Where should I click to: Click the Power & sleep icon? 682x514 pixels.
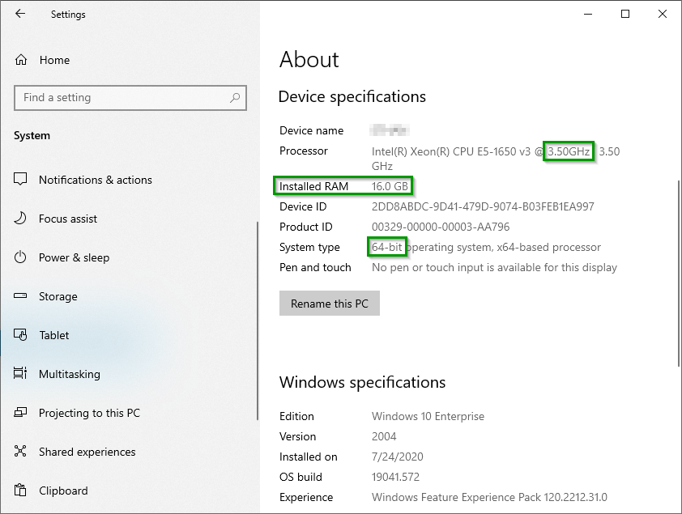coord(22,257)
